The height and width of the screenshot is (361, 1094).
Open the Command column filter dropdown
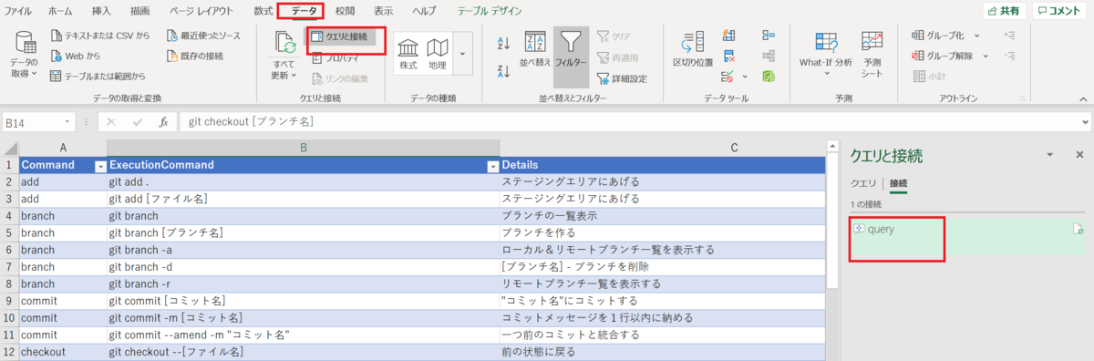pyautogui.click(x=100, y=166)
